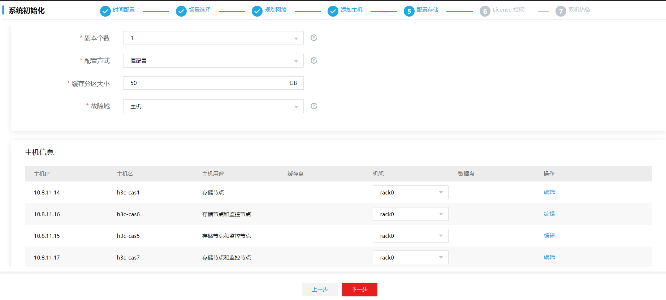Image resolution: width=666 pixels, height=300 pixels.
Task: Click 编辑 for host h3c-cas7
Action: pyautogui.click(x=549, y=257)
